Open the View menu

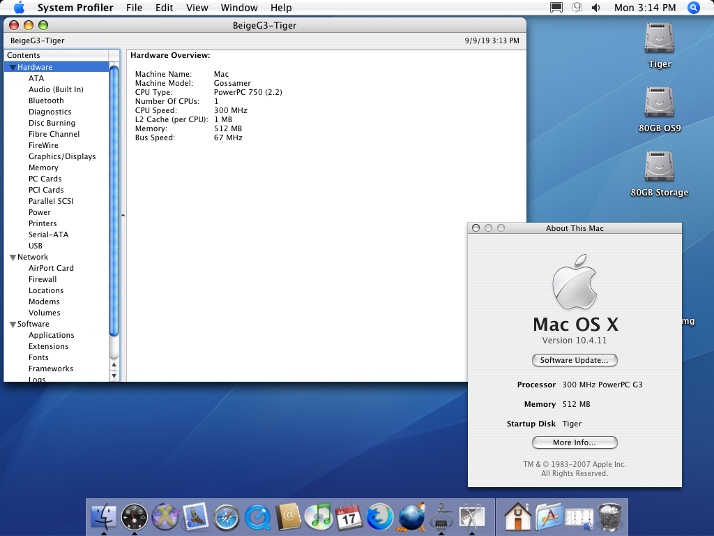tap(197, 8)
